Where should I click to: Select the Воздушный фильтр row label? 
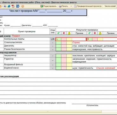pos(13,65)
